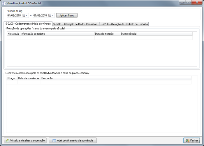Viewport: 204px width, 146px height.
Task: Switch to S-2205 Alteração de Dados Cadastrais tab
Action: pyautogui.click(x=75, y=24)
